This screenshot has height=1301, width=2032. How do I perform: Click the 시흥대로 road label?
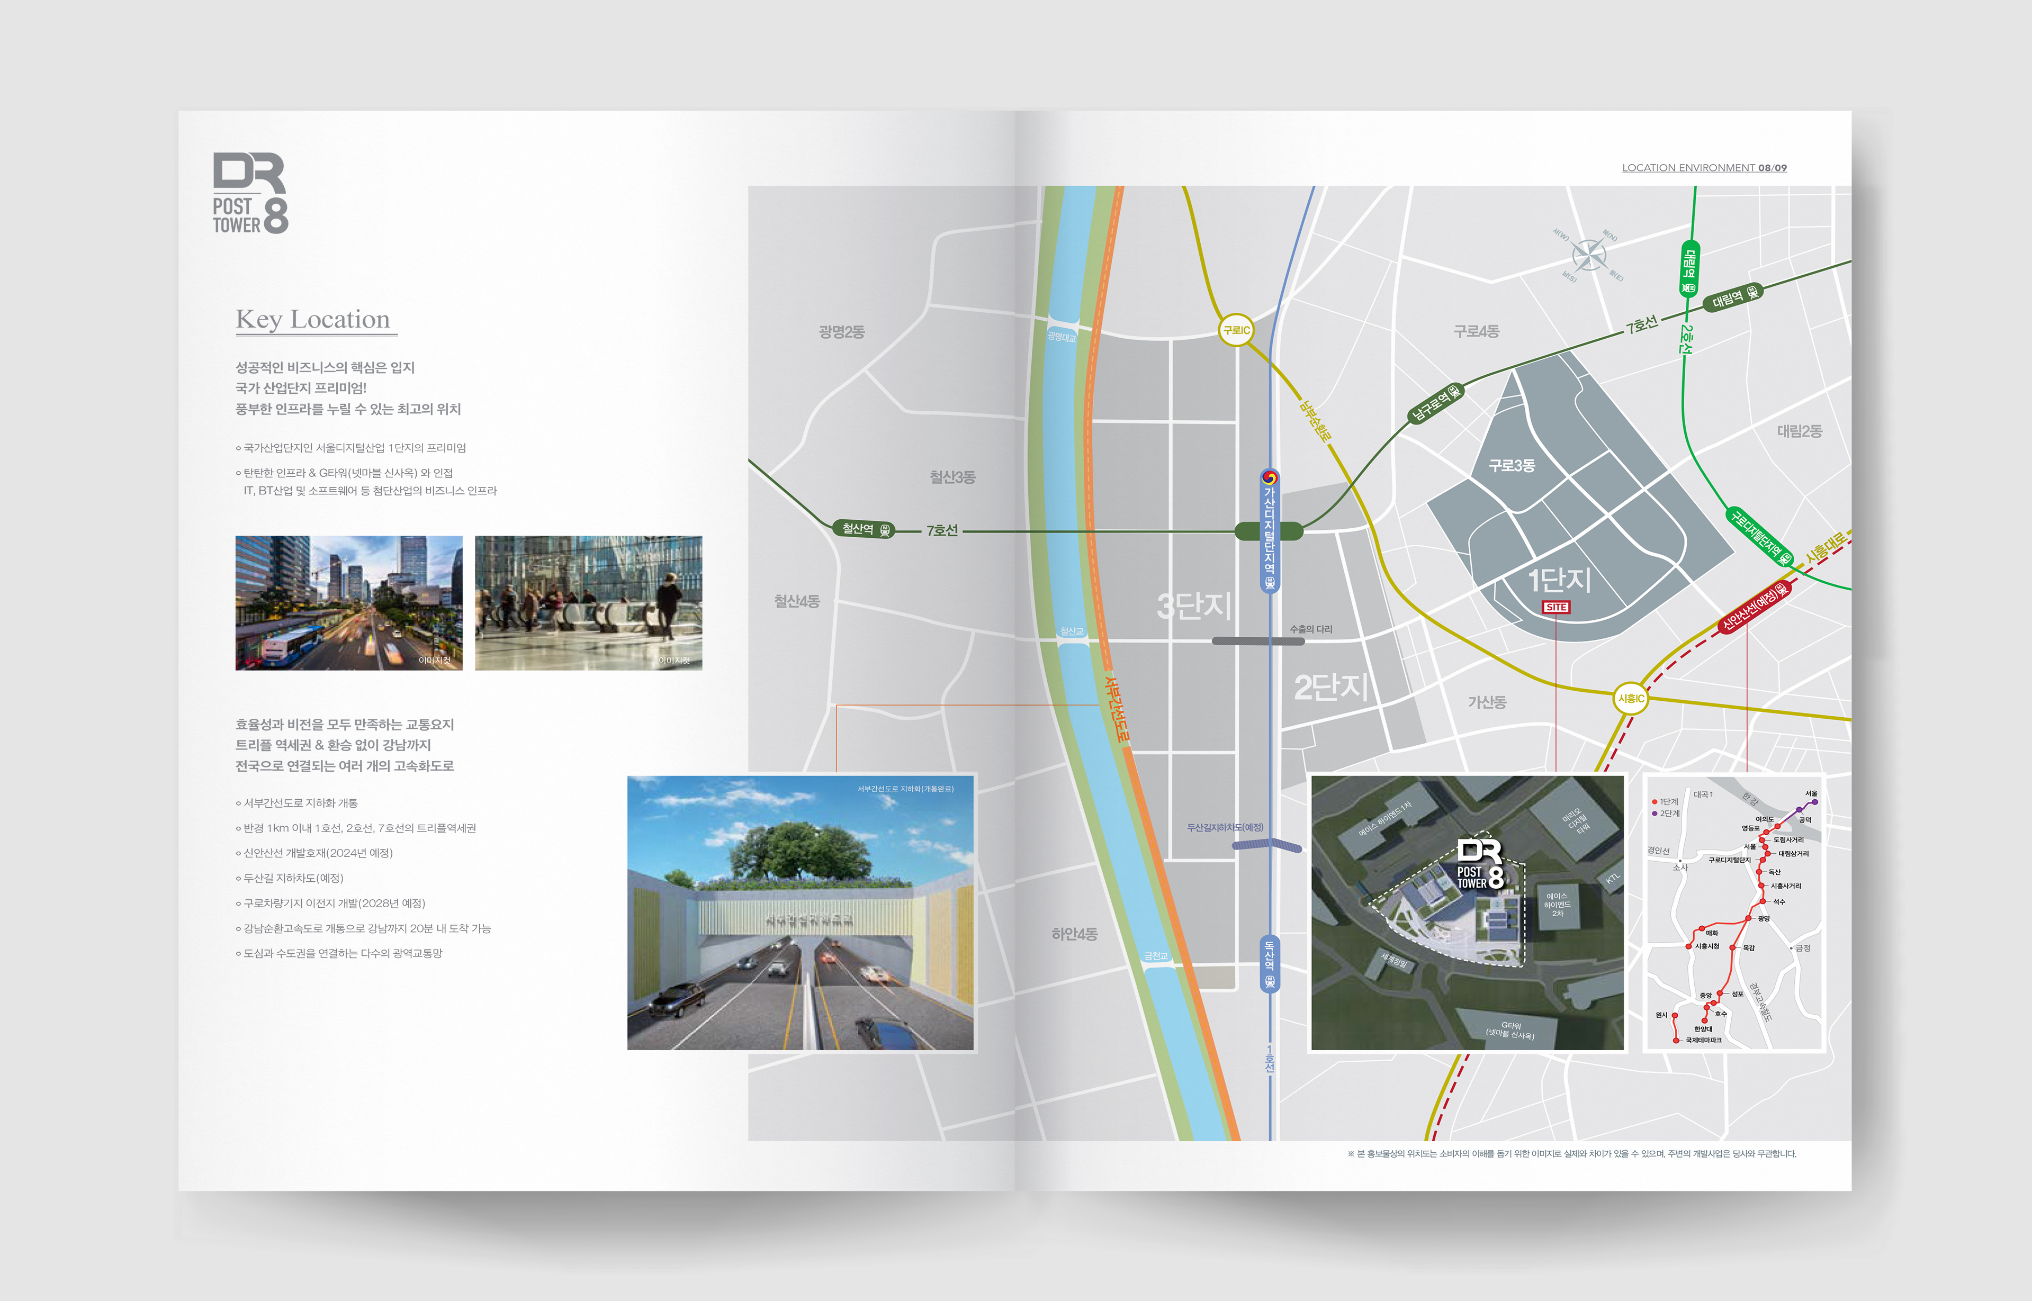1825,547
